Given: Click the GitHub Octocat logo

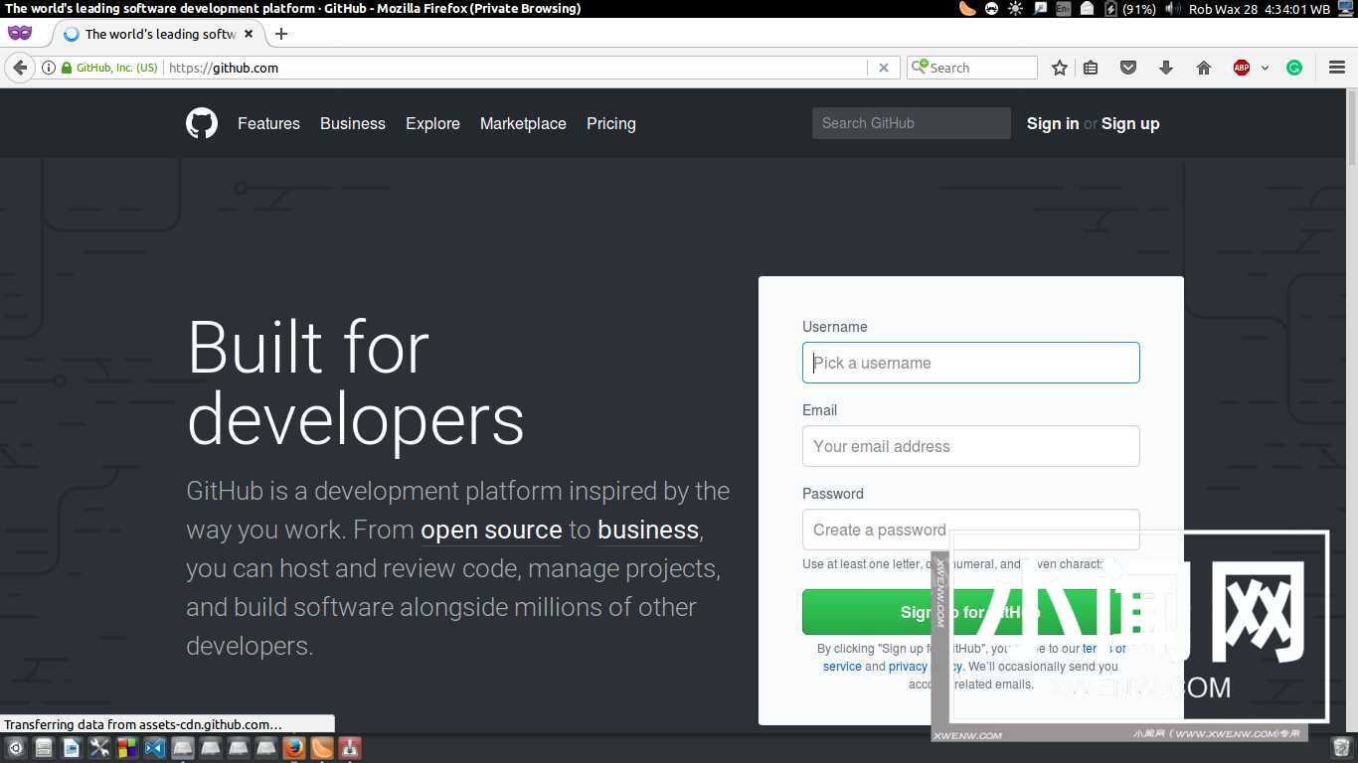Looking at the screenshot, I should (202, 123).
